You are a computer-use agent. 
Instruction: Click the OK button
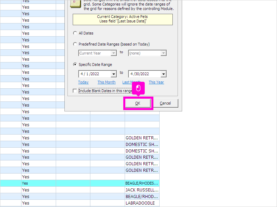(x=138, y=103)
